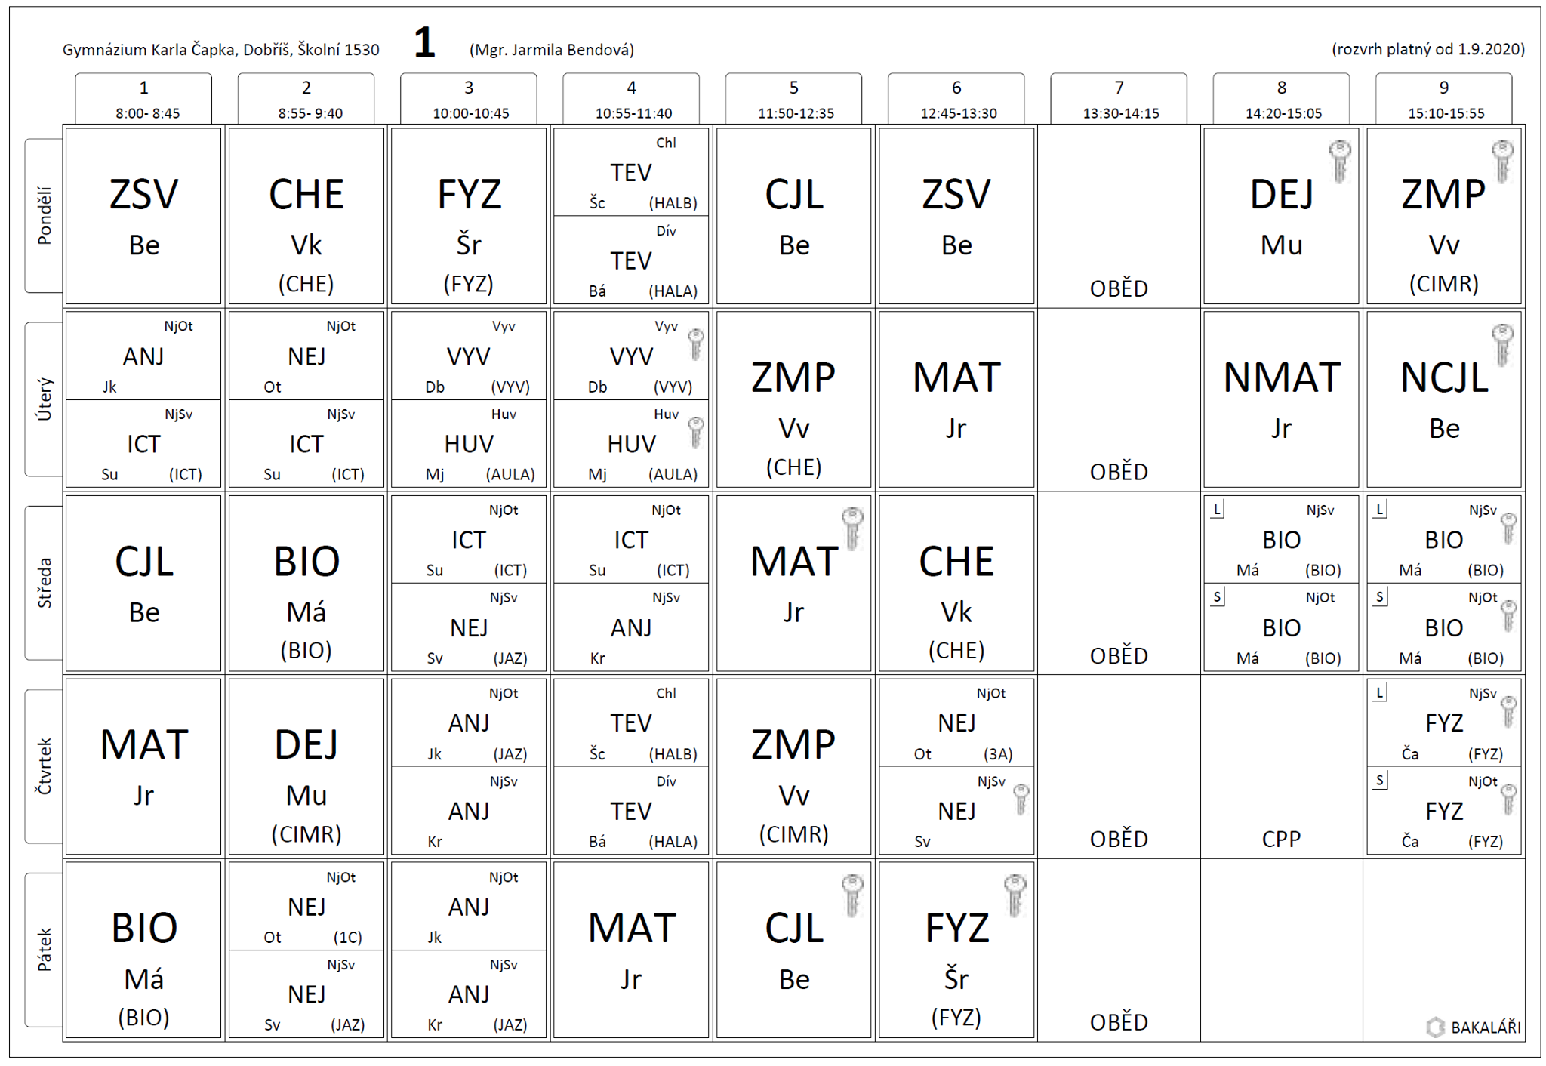Click the key icon on Monday's ZMP lesson
Viewport: 1546px width, 1066px height.
pyautogui.click(x=1502, y=161)
